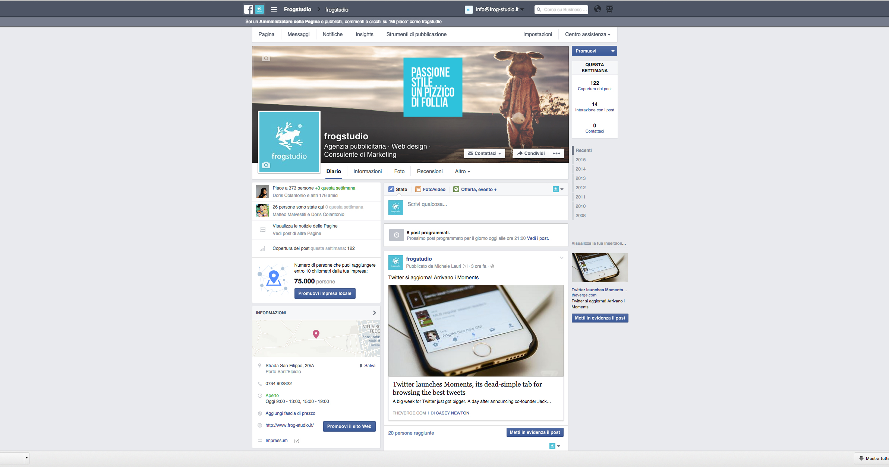This screenshot has width=889, height=467.
Task: Click the ML account avatar icon
Action: (469, 10)
